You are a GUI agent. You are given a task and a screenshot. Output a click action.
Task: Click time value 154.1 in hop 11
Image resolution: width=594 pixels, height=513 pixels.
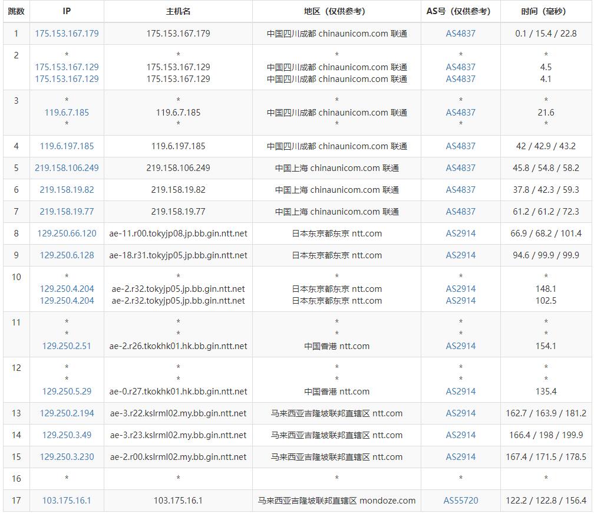pos(546,346)
